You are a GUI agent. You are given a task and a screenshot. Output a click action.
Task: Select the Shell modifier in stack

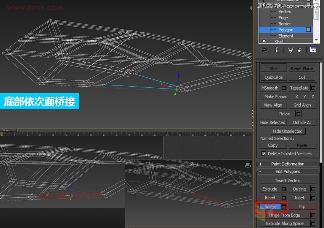coord(279,41)
